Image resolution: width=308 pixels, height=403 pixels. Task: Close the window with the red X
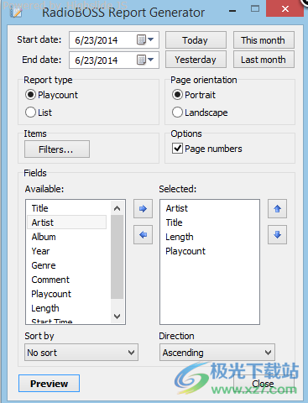(x=285, y=8)
